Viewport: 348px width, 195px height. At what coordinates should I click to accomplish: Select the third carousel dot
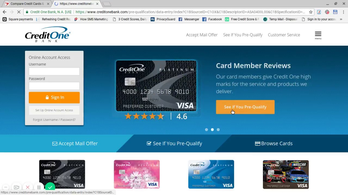tap(218, 130)
